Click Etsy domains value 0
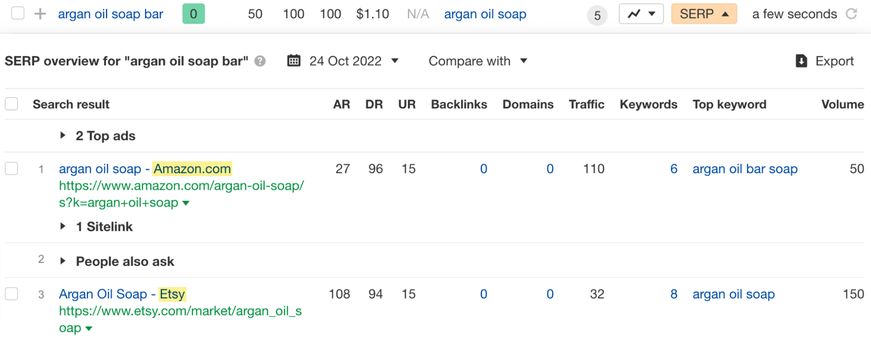The width and height of the screenshot is (871, 341). [550, 294]
